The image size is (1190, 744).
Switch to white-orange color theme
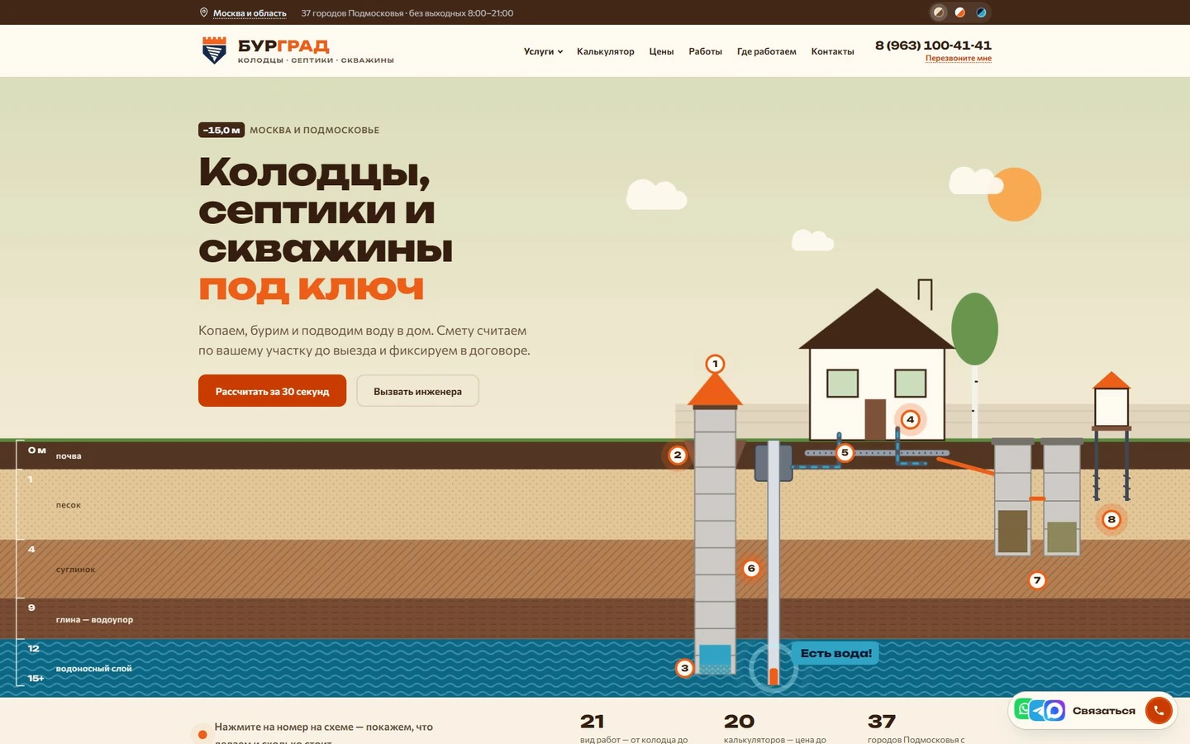(959, 12)
